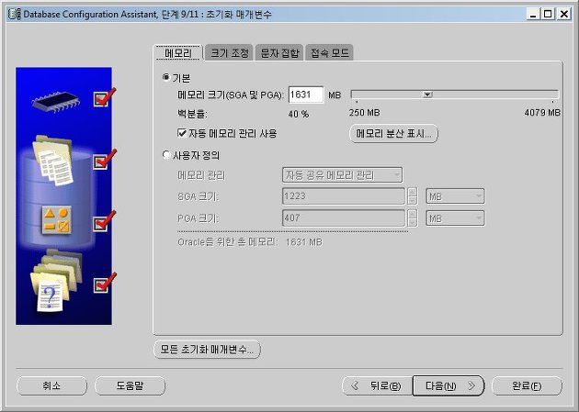This screenshot has width=579, height=412.
Task: Click the red checkmark beside question folders
Action: (105, 283)
